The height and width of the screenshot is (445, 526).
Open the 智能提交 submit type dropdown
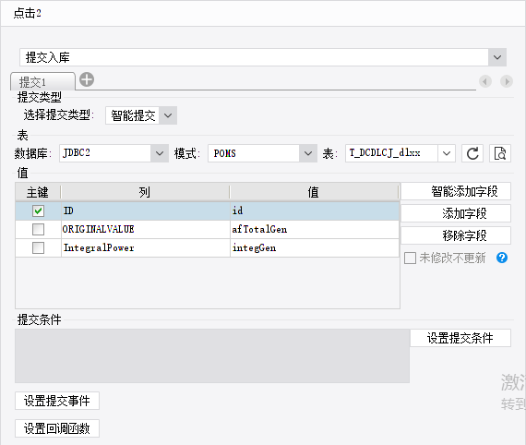(168, 115)
